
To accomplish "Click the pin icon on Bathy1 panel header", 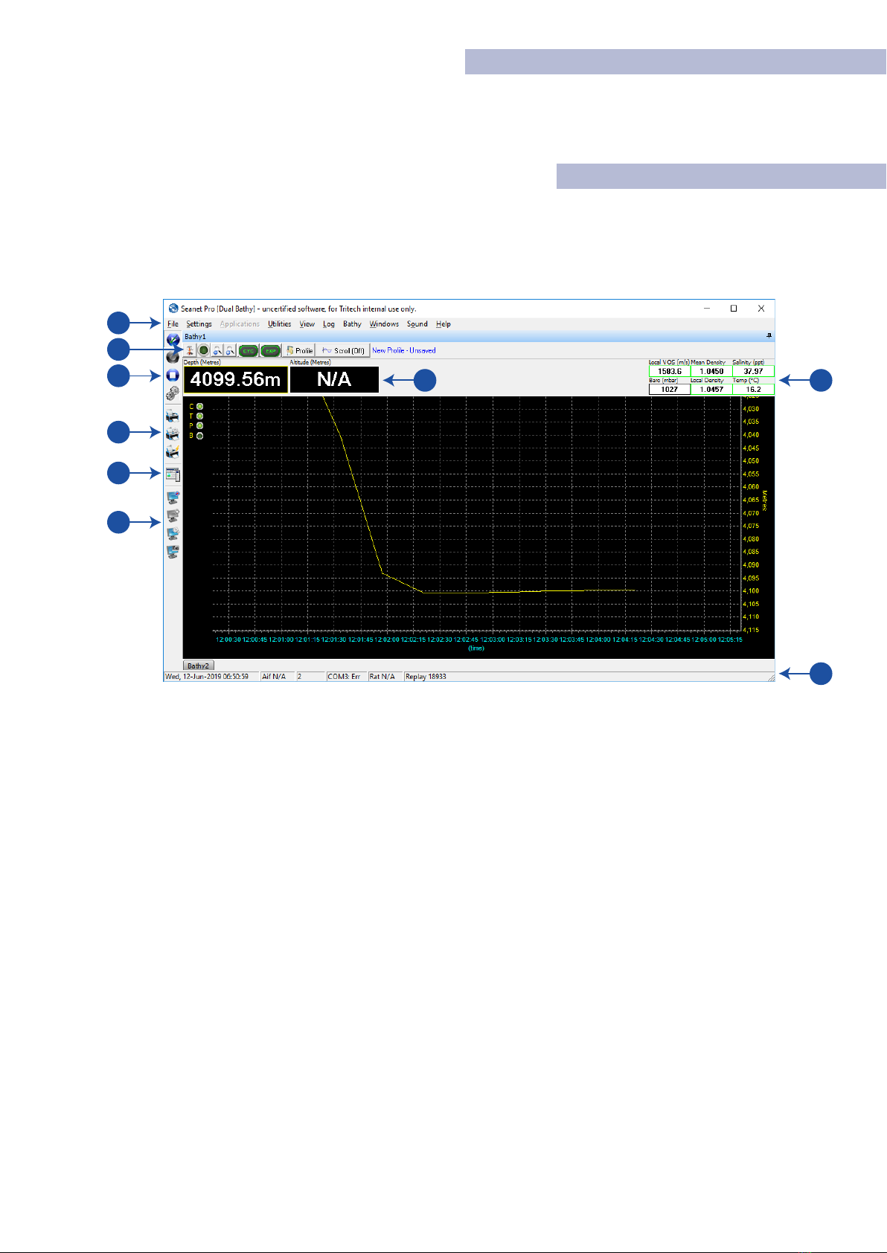I will coord(769,336).
